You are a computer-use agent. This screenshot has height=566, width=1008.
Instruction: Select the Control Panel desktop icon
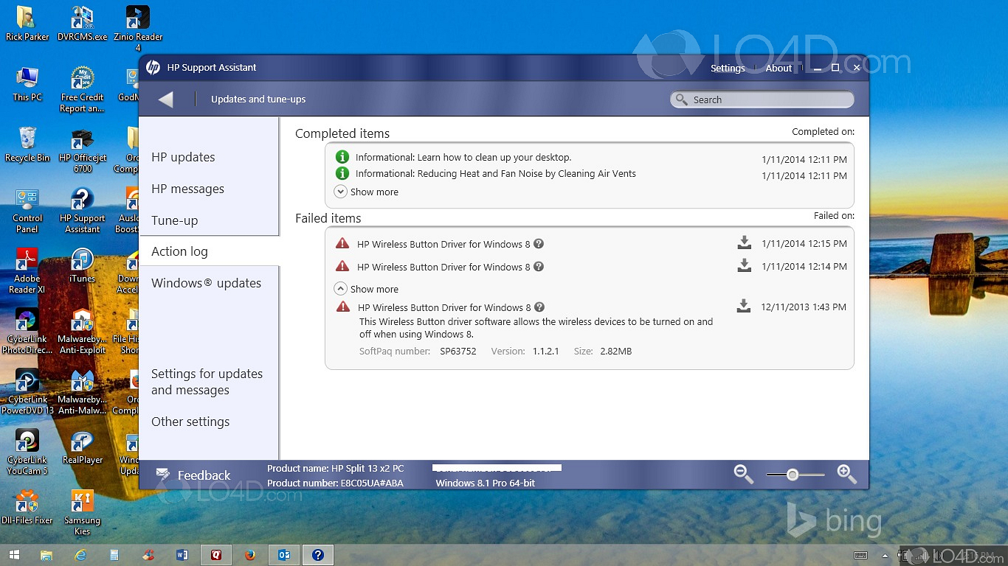27,210
